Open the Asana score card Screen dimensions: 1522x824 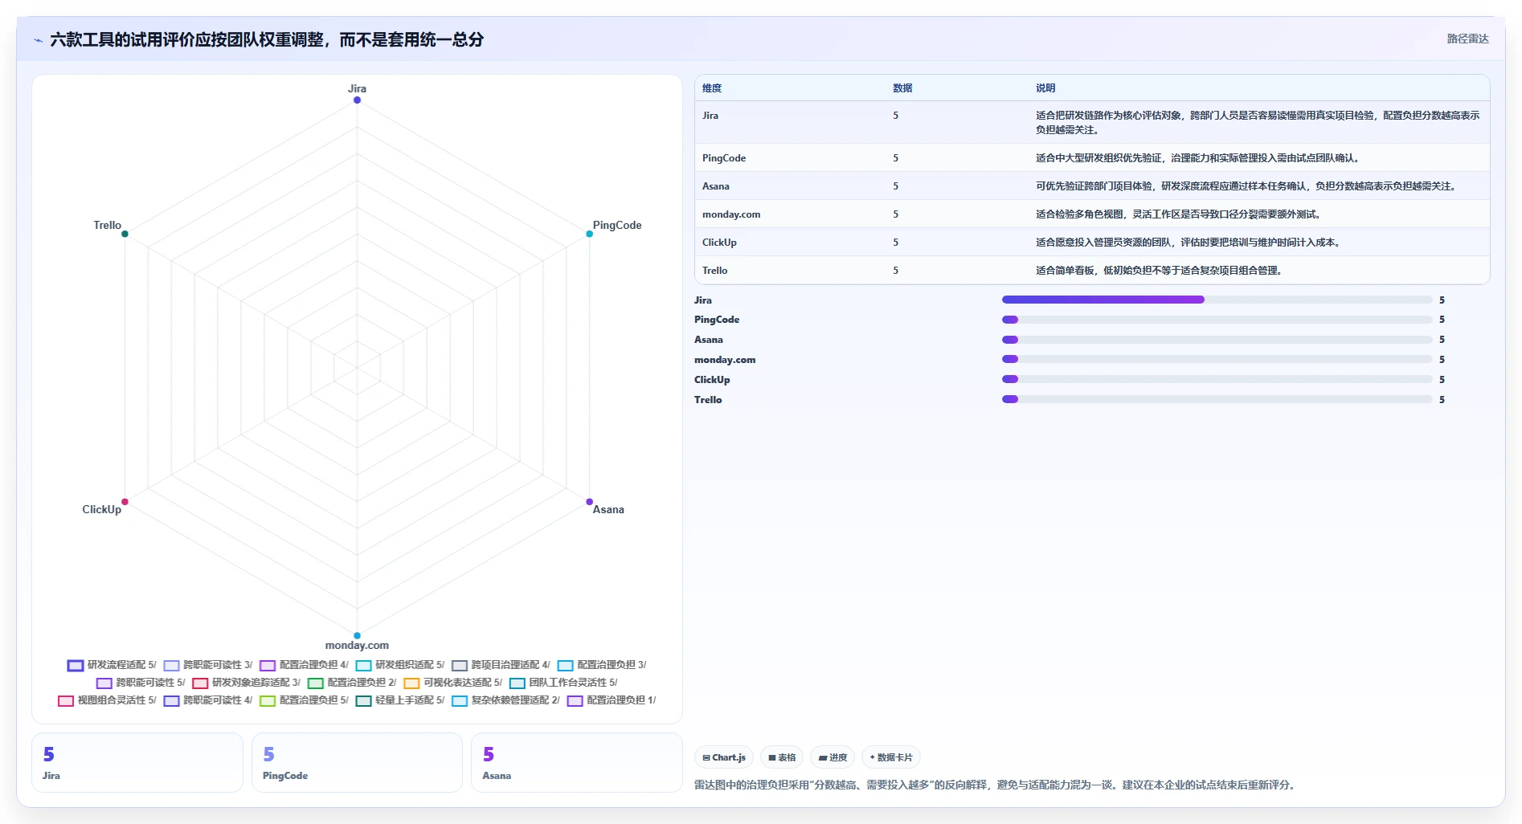[x=577, y=762]
